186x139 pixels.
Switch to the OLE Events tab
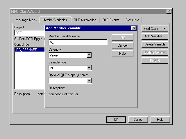pyautogui.click(x=111, y=20)
